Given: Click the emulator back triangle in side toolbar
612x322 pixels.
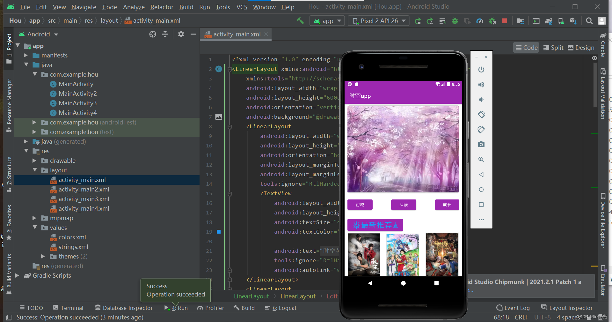Looking at the screenshot, I should coord(481,175).
